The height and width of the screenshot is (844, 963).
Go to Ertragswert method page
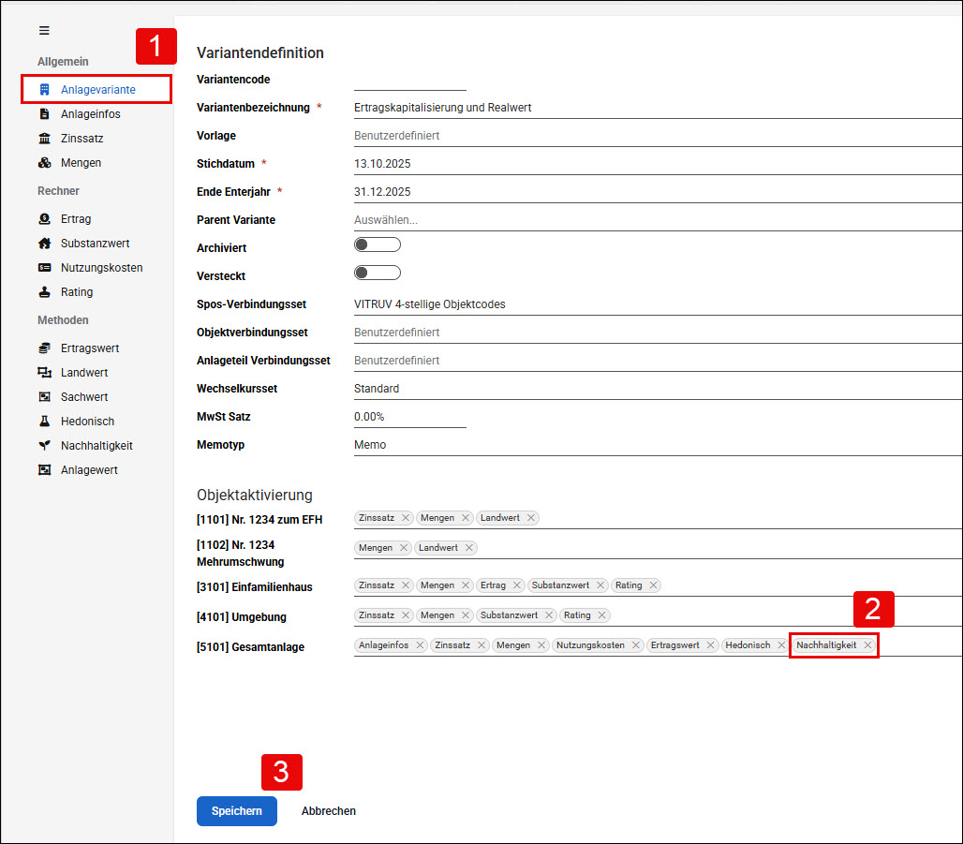click(90, 348)
